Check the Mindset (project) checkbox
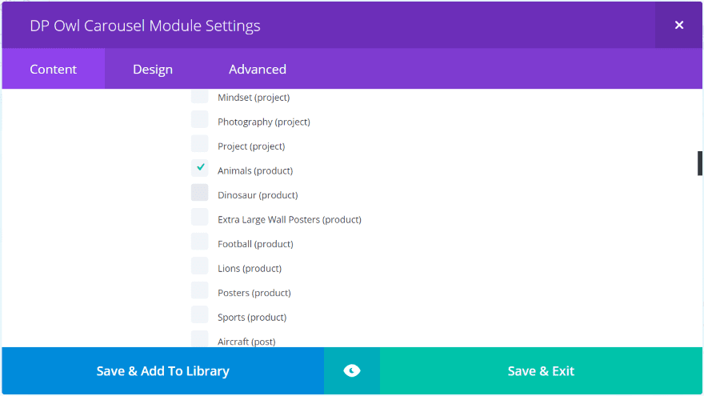 coord(200,98)
